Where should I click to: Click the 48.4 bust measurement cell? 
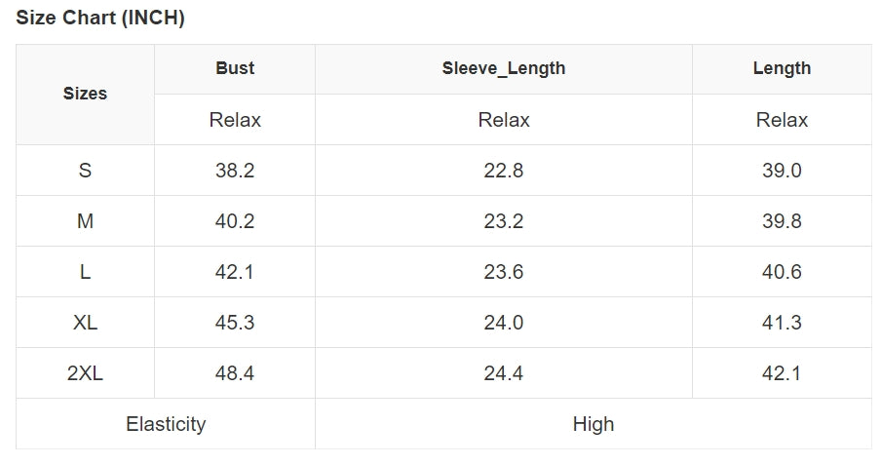coord(235,373)
